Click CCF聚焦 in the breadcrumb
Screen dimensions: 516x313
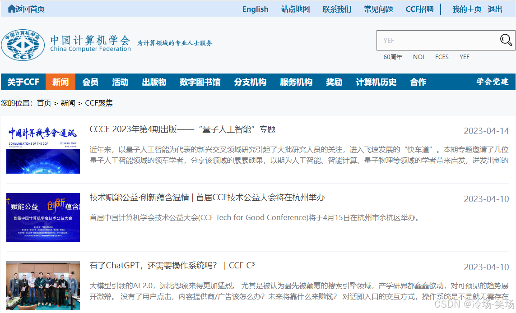click(x=99, y=103)
